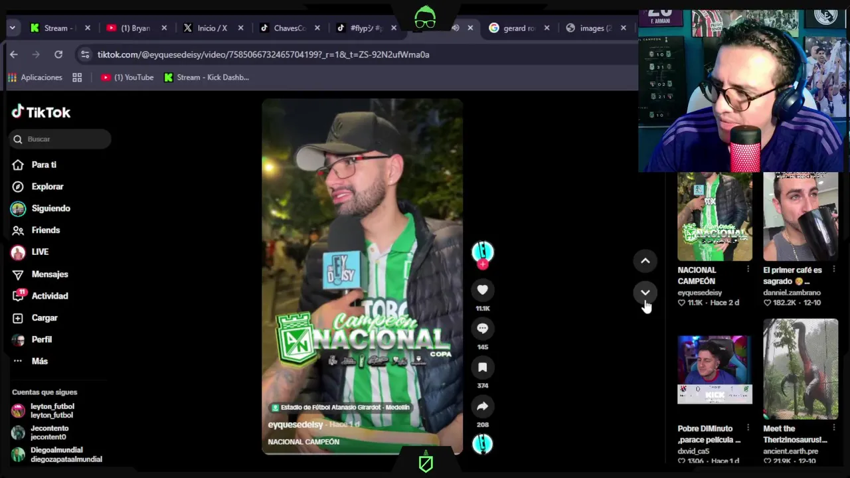Open El primer café es sagrado thumbnail
The width and height of the screenshot is (850, 478).
click(x=800, y=216)
